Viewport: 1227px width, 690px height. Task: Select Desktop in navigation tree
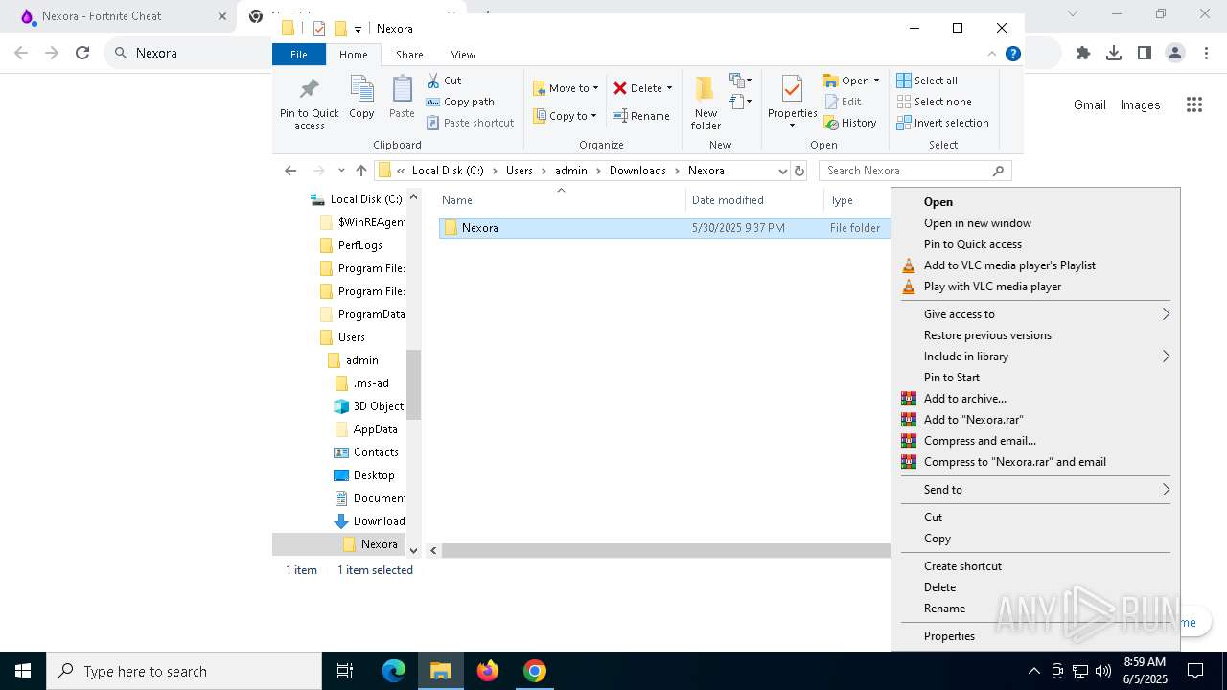click(x=374, y=475)
